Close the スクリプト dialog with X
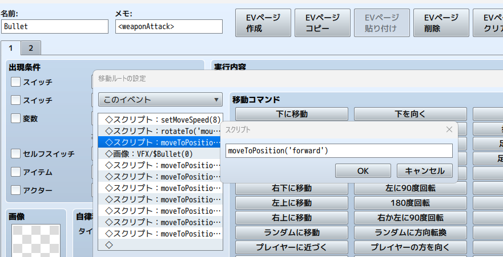Image resolution: width=503 pixels, height=257 pixels. click(x=449, y=129)
